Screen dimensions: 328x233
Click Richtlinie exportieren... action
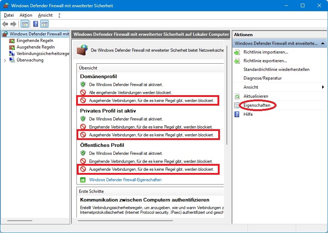(x=265, y=61)
